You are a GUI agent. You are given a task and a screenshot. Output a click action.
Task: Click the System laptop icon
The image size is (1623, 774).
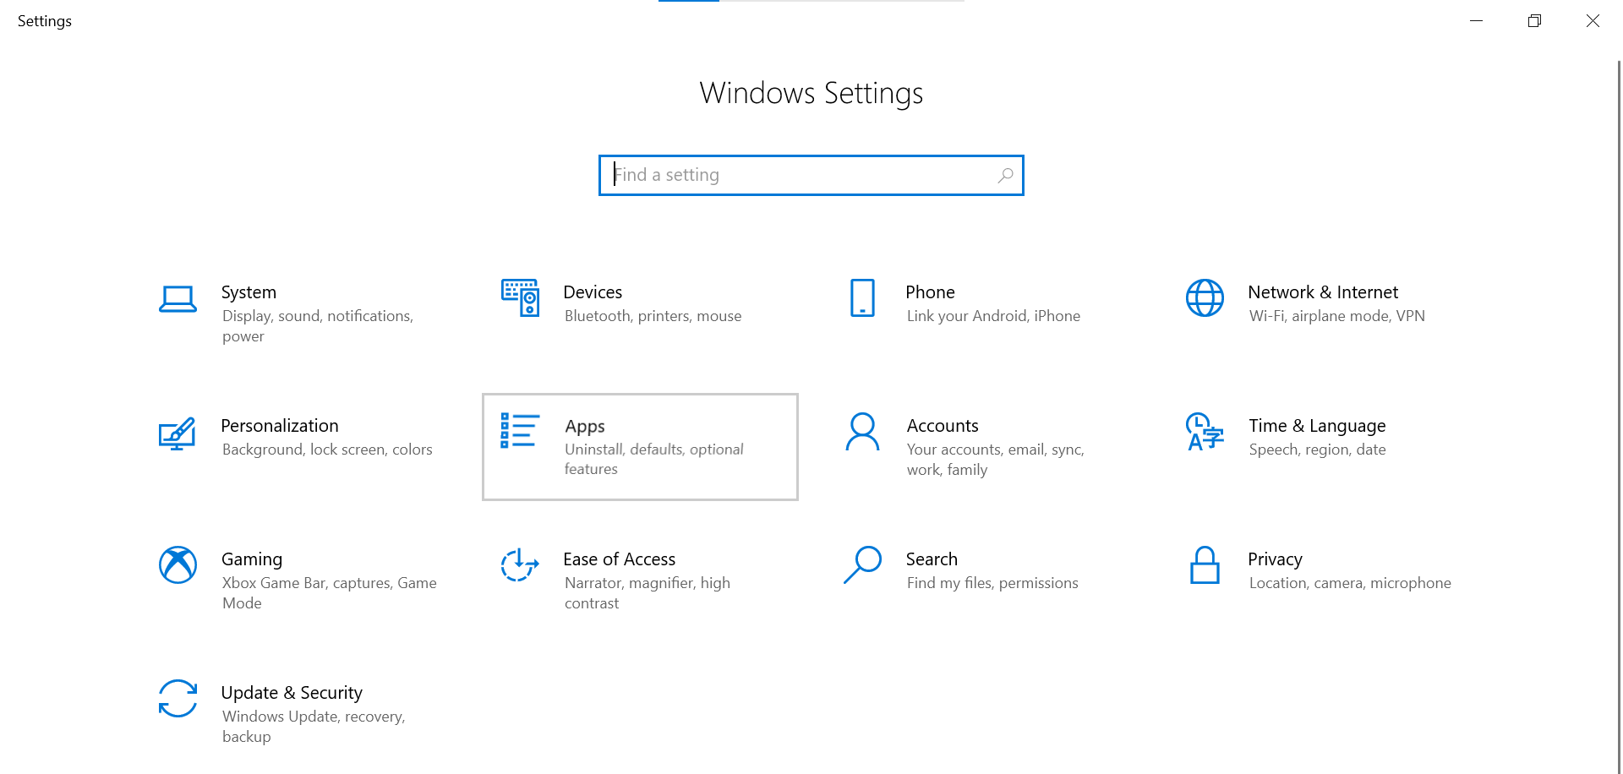(x=178, y=299)
